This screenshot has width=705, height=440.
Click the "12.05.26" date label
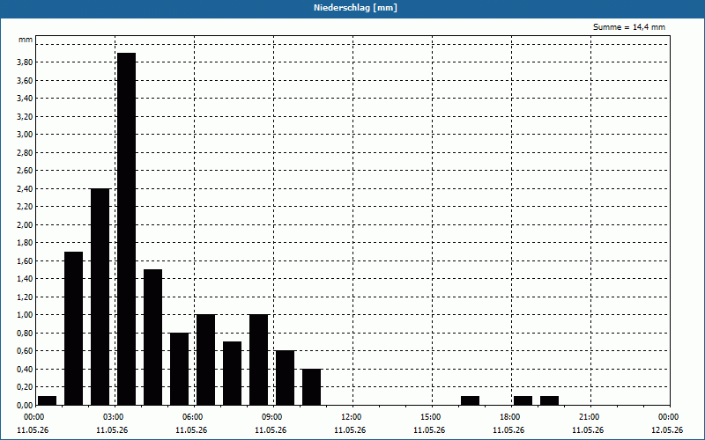pyautogui.click(x=667, y=430)
